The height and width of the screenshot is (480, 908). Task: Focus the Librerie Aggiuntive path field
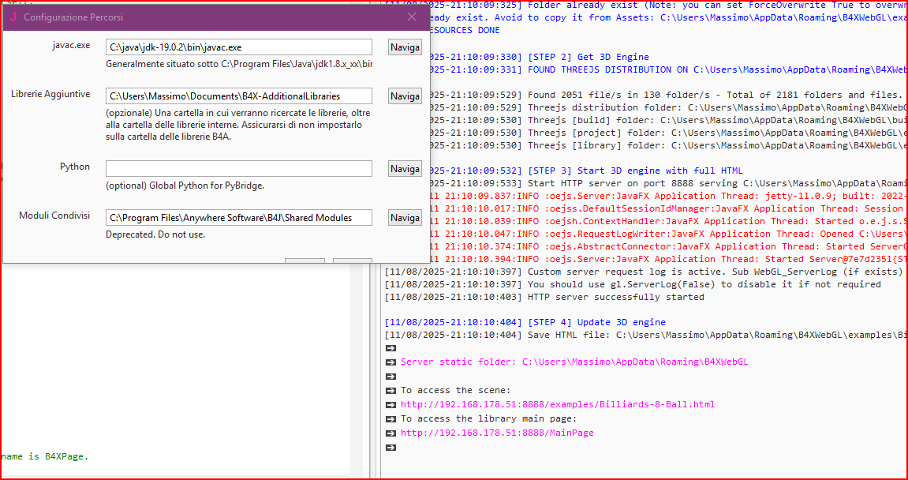238,96
